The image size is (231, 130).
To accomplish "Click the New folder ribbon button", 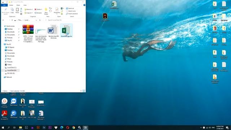I will coord(46,11).
